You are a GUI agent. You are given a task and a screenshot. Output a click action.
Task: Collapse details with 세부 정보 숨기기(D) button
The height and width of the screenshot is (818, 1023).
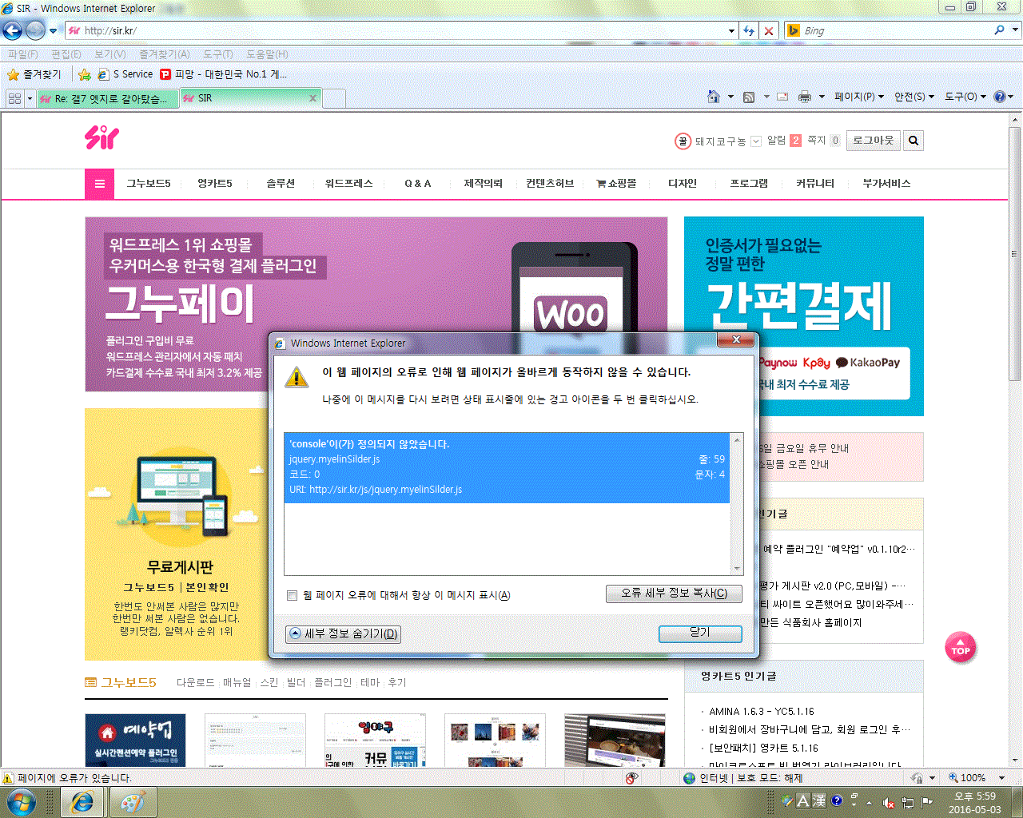click(344, 633)
